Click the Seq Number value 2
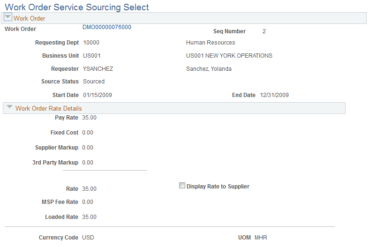 pyautogui.click(x=264, y=31)
